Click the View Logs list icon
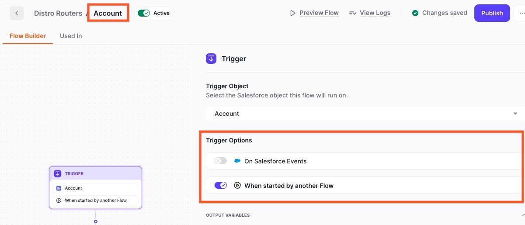525x225 pixels. pyautogui.click(x=353, y=13)
